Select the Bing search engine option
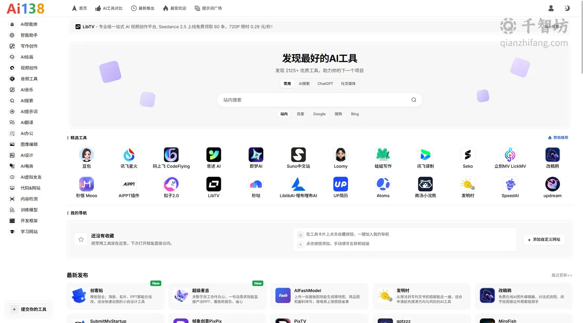The height and width of the screenshot is (323, 583). point(355,114)
